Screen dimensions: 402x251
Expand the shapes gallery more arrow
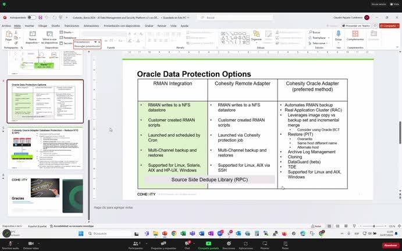[248, 42]
